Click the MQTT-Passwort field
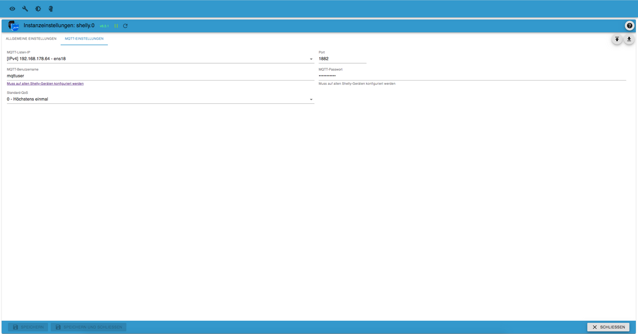The width and height of the screenshot is (638, 334). coord(472,76)
